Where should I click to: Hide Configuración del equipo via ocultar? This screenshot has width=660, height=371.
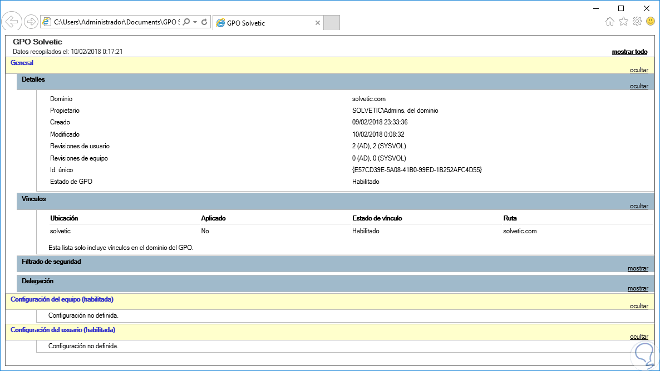point(639,306)
